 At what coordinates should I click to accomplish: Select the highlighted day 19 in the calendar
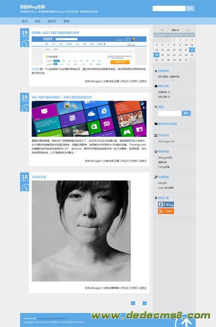pyautogui.click(x=156, y=55)
